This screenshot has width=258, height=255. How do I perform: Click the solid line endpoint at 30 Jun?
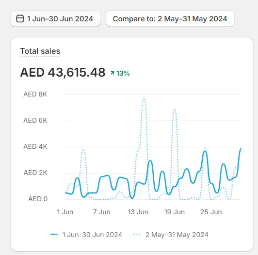coord(241,148)
